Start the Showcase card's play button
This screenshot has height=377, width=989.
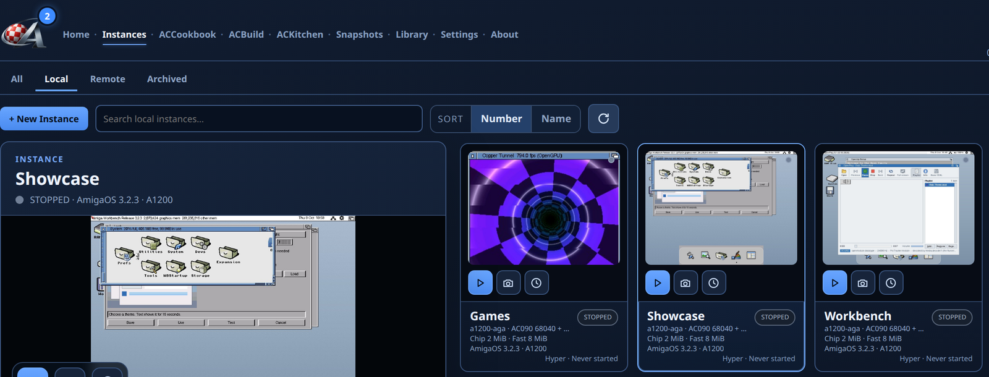point(658,283)
